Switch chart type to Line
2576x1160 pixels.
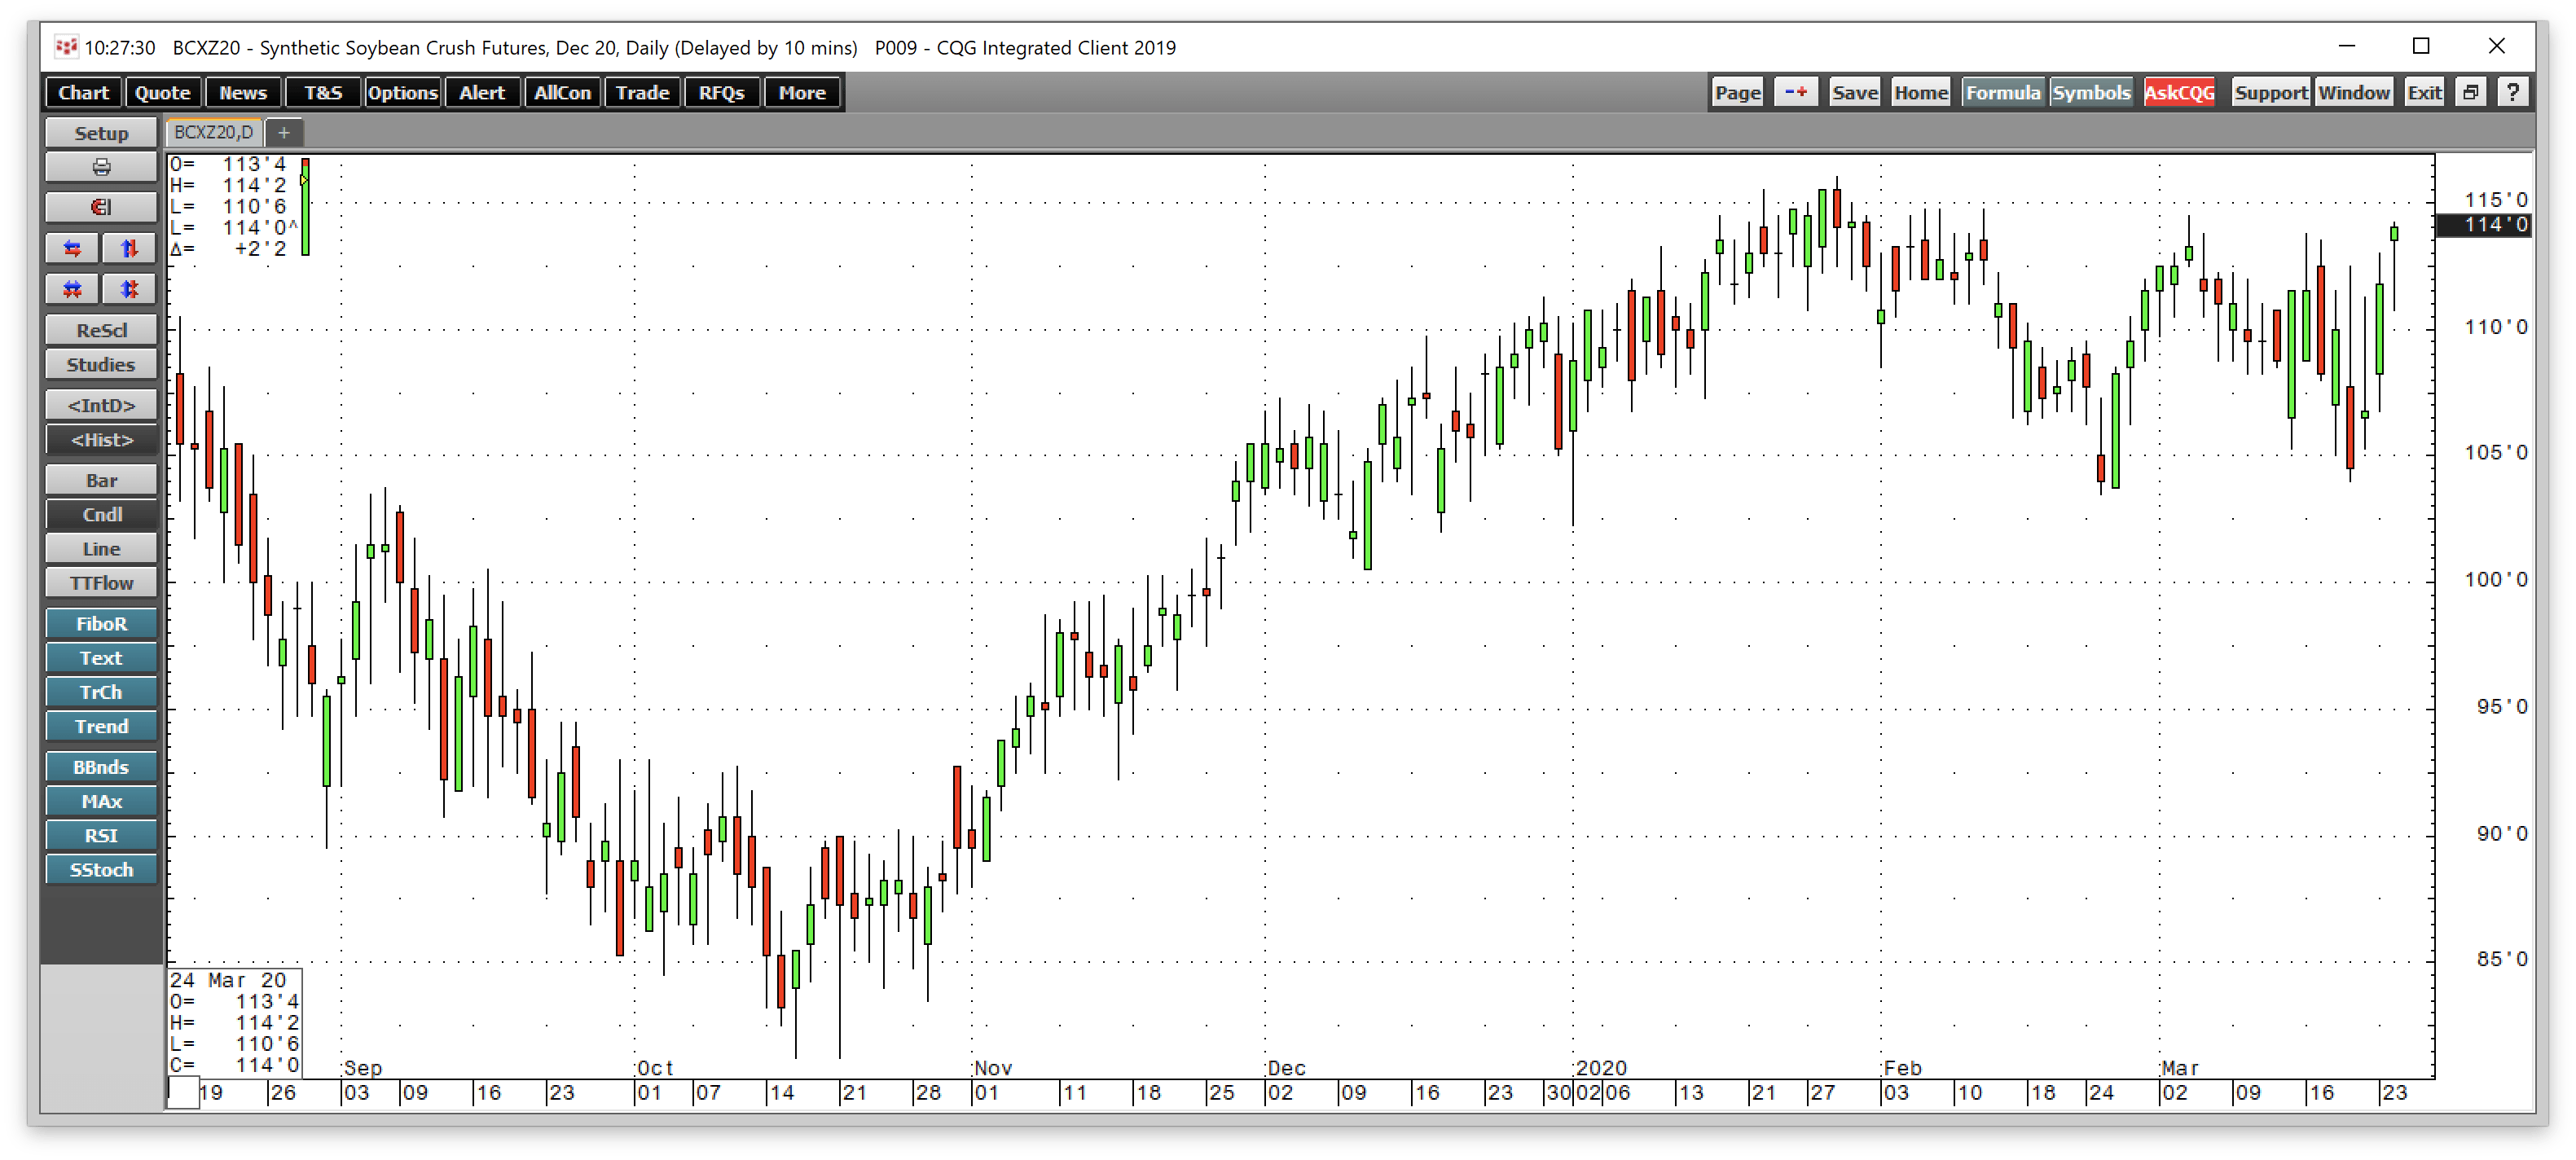coord(101,548)
